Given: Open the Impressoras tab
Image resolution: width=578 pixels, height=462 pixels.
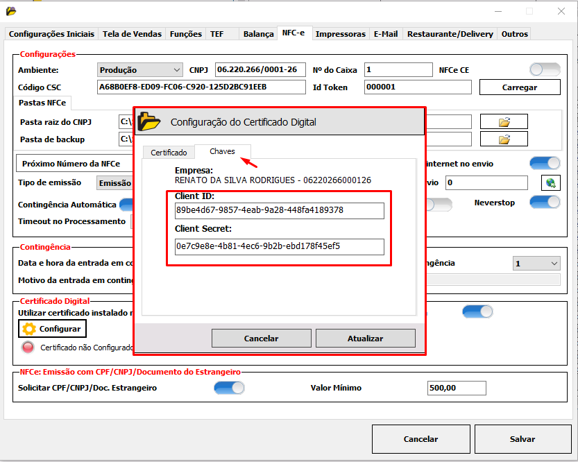Looking at the screenshot, I should coord(340,34).
